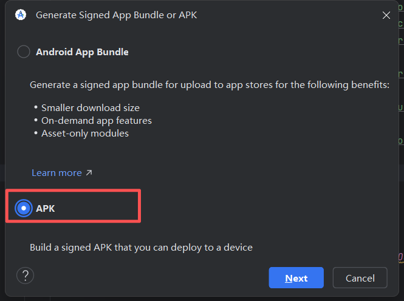Click the external link arrow beside Learn more
This screenshot has height=301, width=404.
89,173
